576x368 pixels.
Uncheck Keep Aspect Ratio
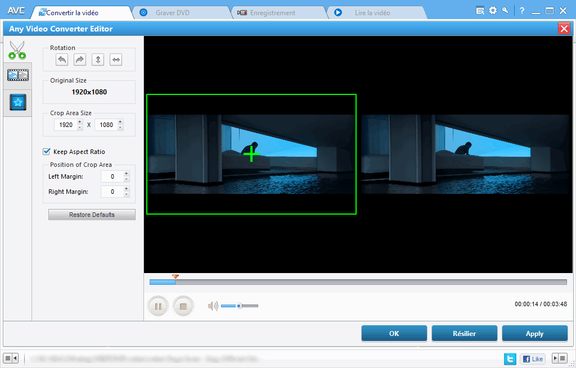[47, 152]
